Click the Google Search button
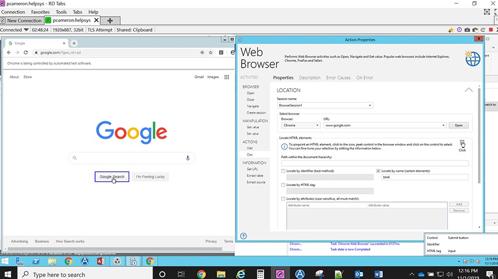The image size is (498, 279). [x=112, y=177]
